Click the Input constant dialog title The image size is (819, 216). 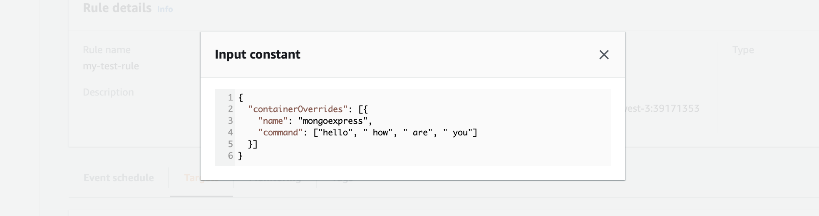click(x=257, y=54)
